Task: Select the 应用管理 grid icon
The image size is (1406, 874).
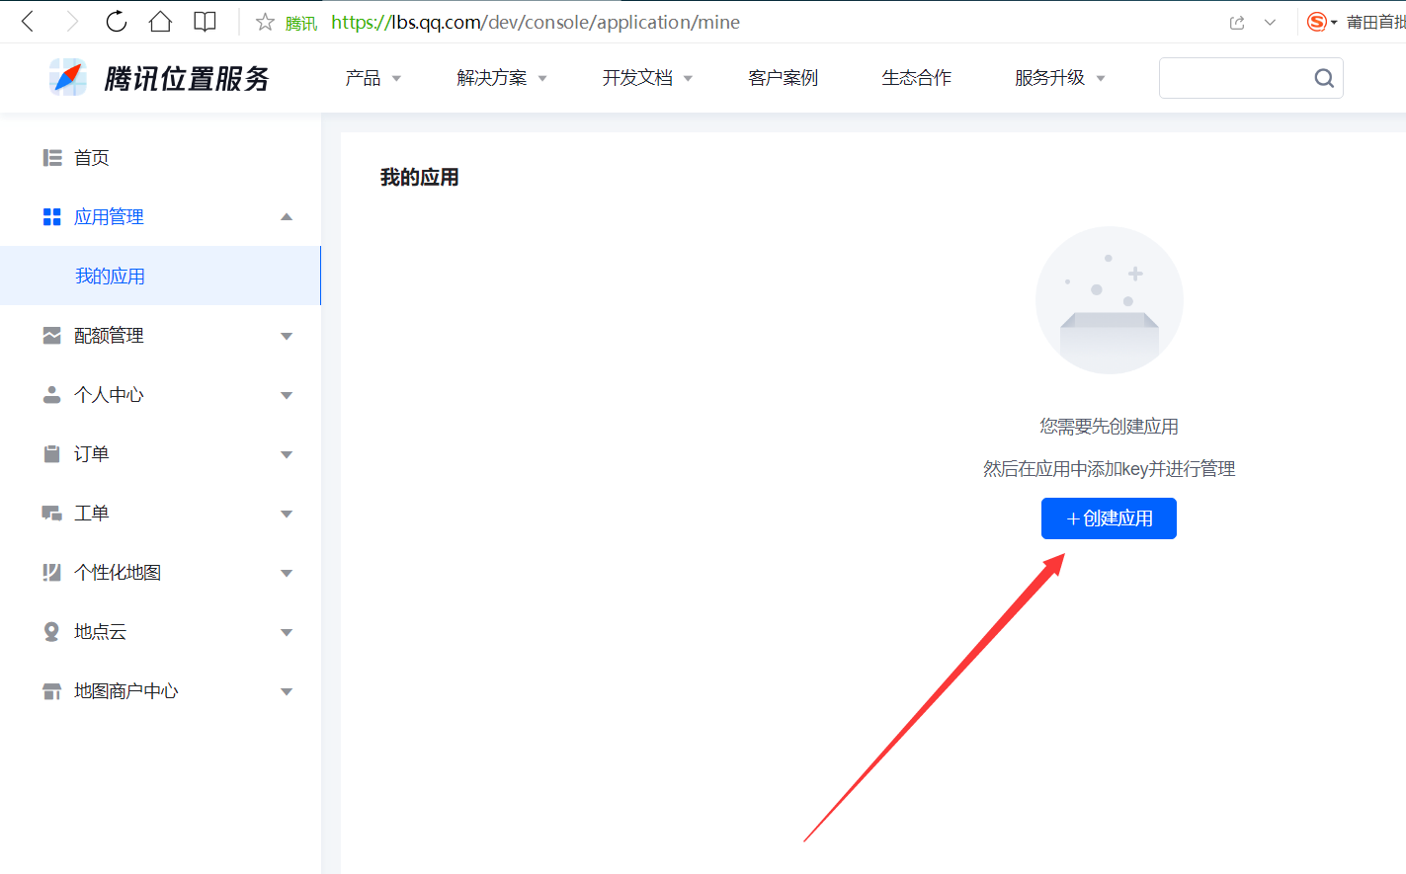Action: [x=51, y=216]
